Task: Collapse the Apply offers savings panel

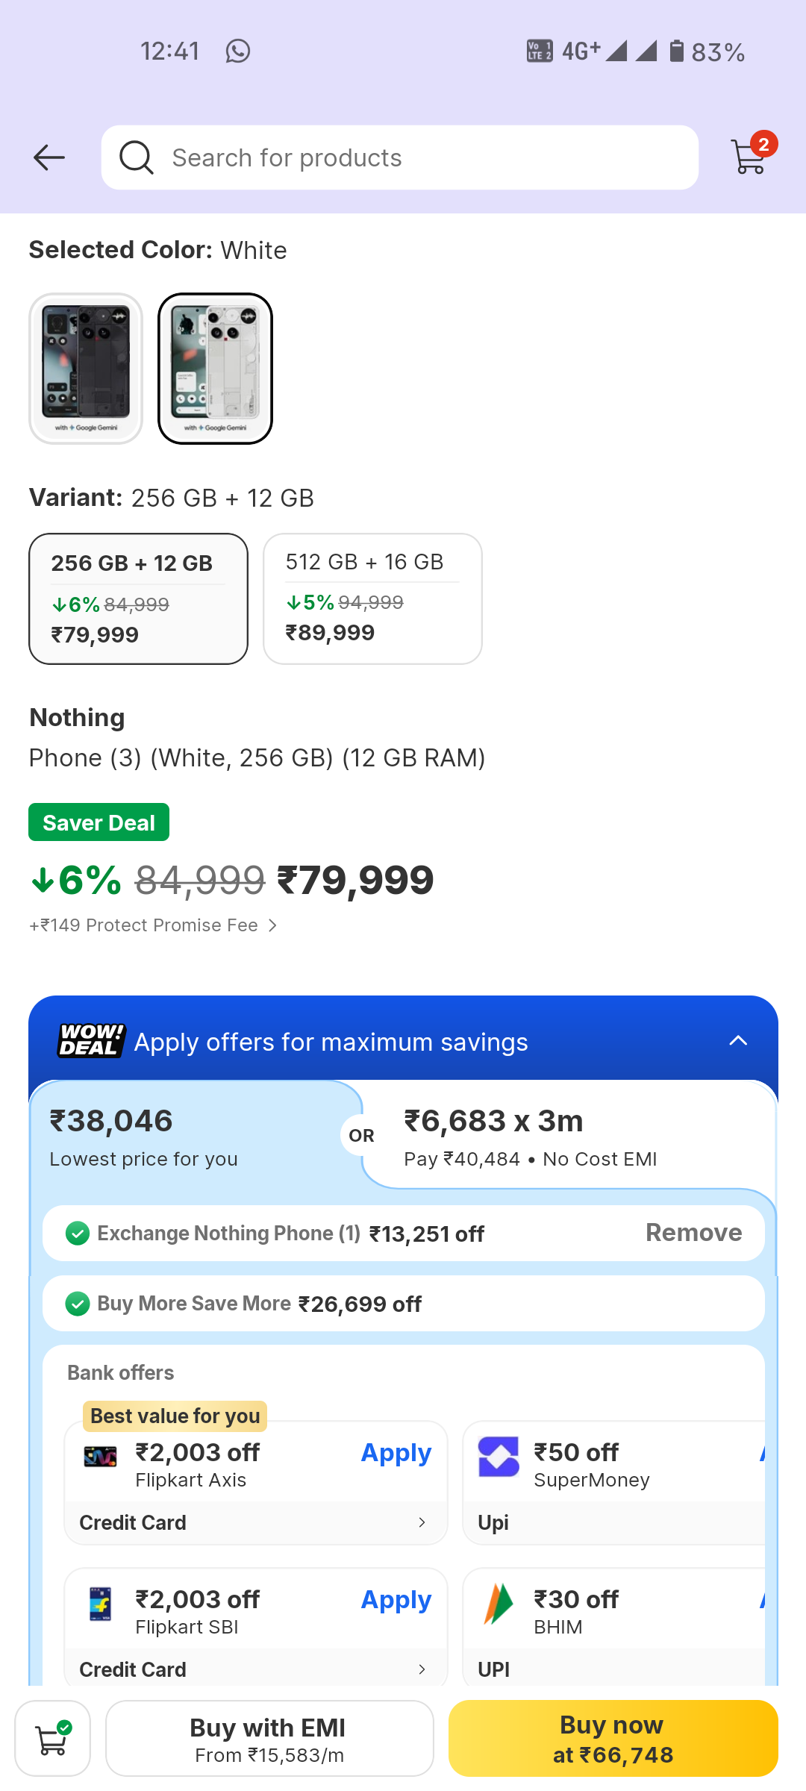Action: point(737,1041)
